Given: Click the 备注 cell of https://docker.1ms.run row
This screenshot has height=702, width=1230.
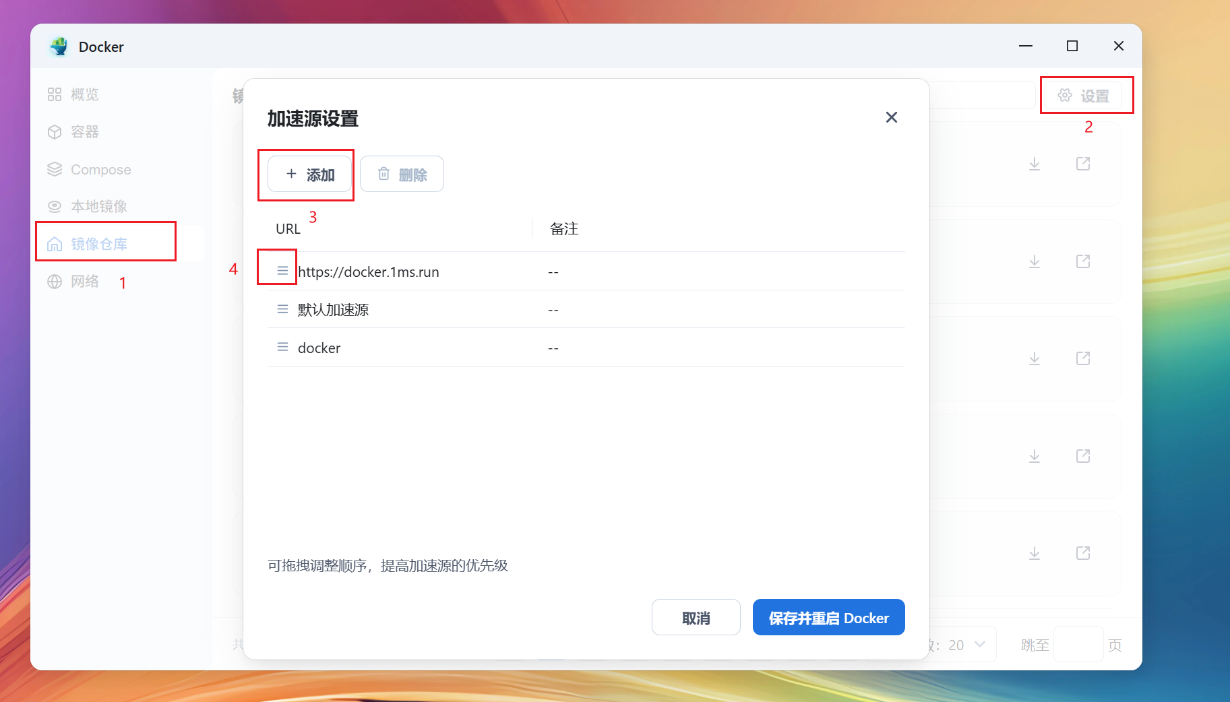Looking at the screenshot, I should [x=553, y=272].
